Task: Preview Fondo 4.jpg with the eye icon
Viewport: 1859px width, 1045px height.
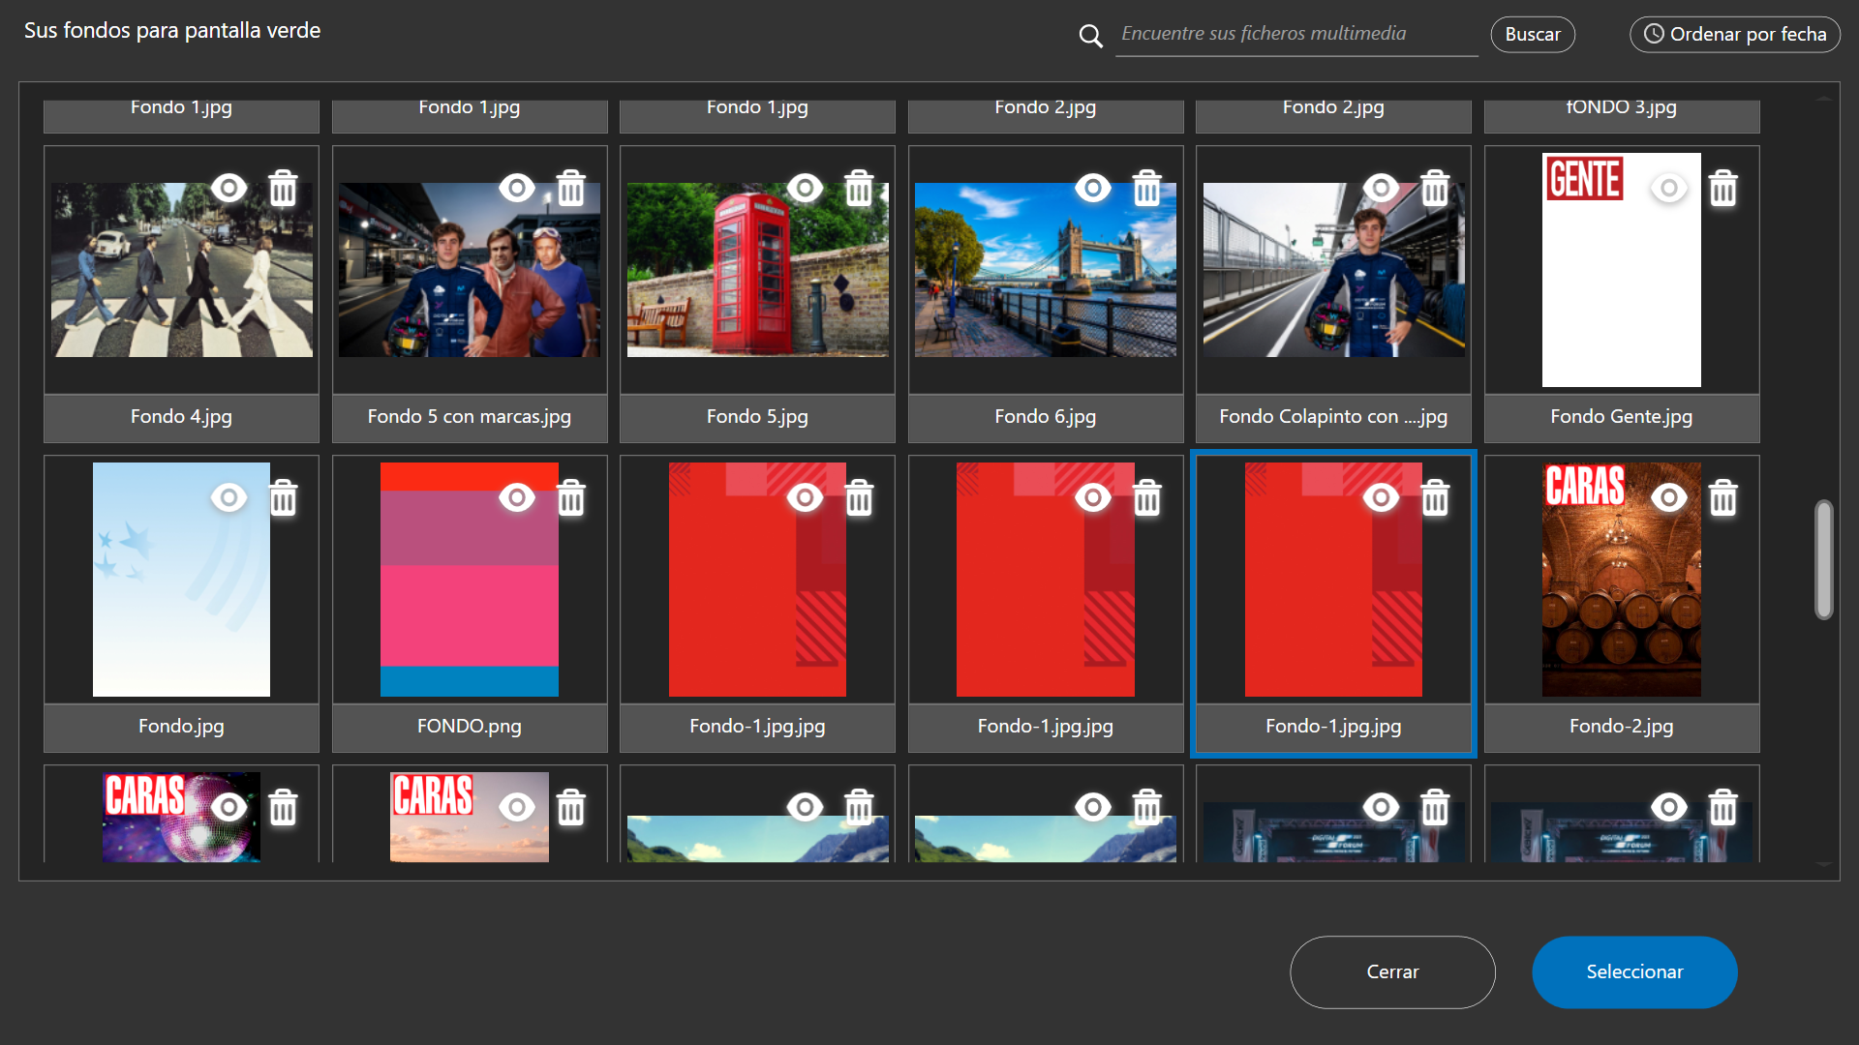Action: point(229,188)
